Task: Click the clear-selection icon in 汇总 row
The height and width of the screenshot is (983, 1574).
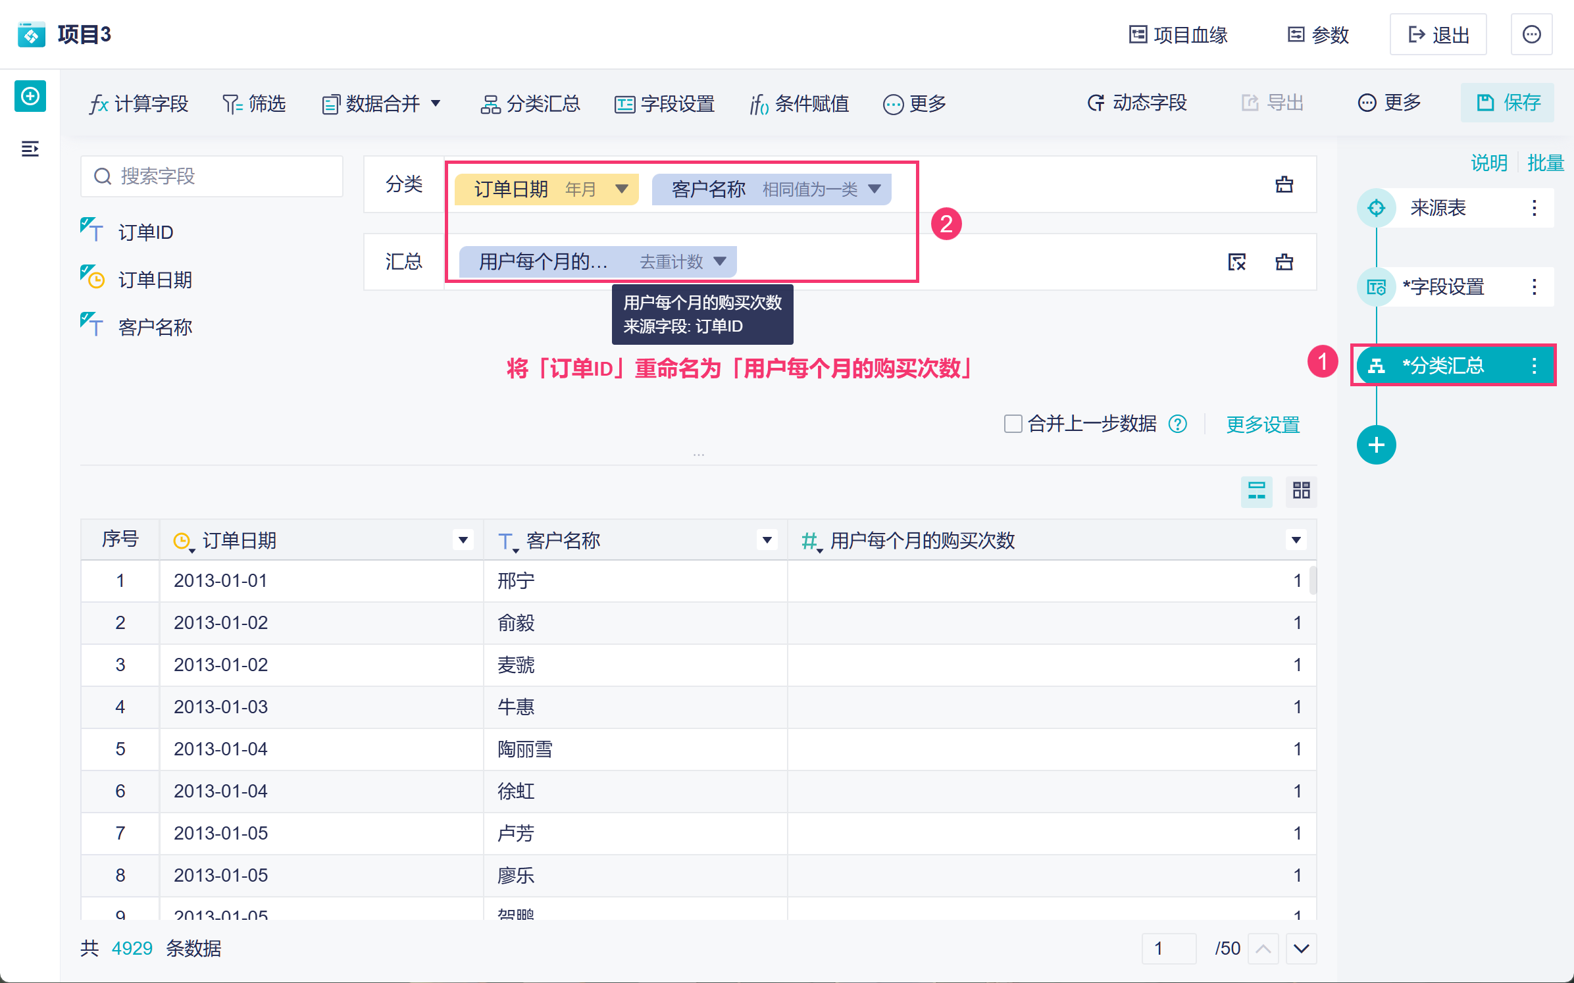Action: [x=1236, y=262]
